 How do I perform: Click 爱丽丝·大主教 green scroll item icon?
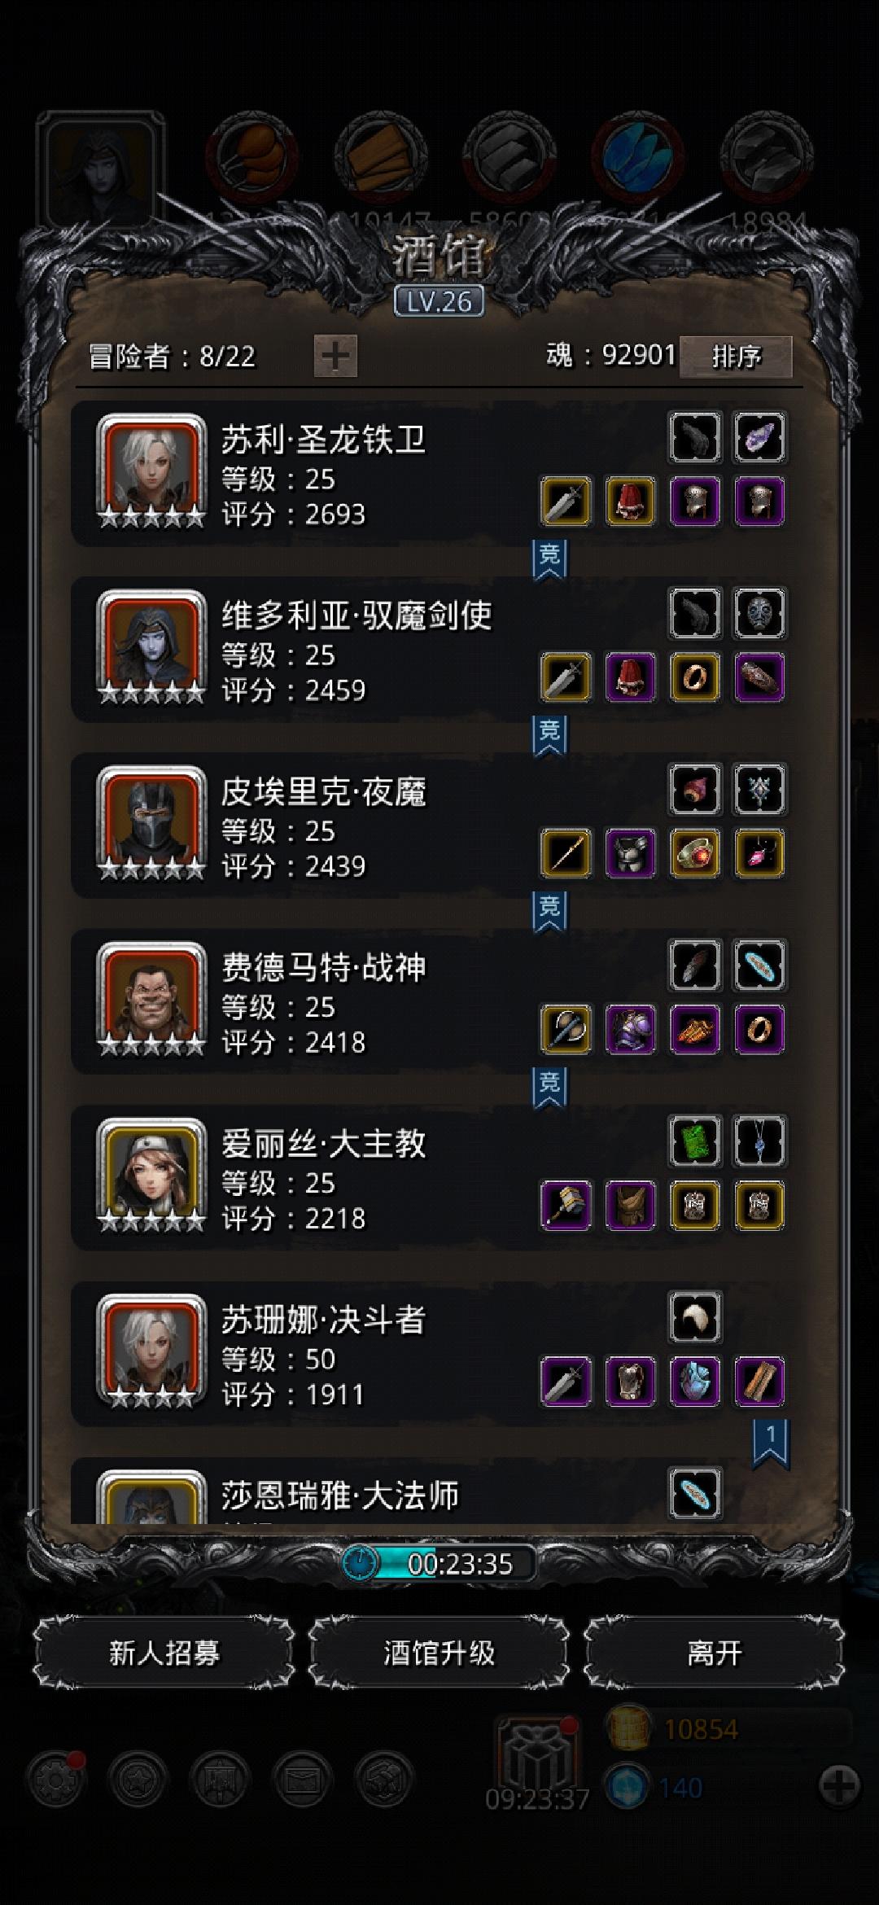click(x=695, y=1141)
